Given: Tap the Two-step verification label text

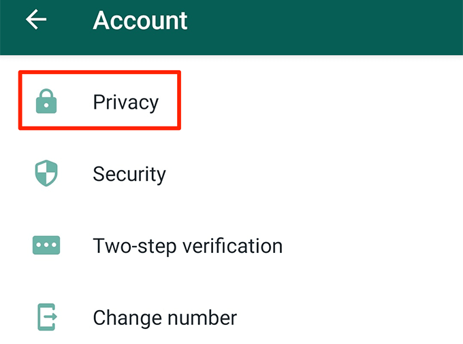Looking at the screenshot, I should [x=187, y=245].
